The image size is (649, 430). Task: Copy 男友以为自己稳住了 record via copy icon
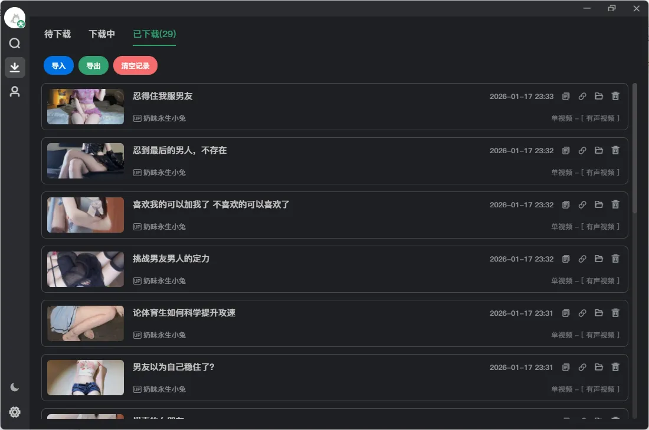point(565,367)
